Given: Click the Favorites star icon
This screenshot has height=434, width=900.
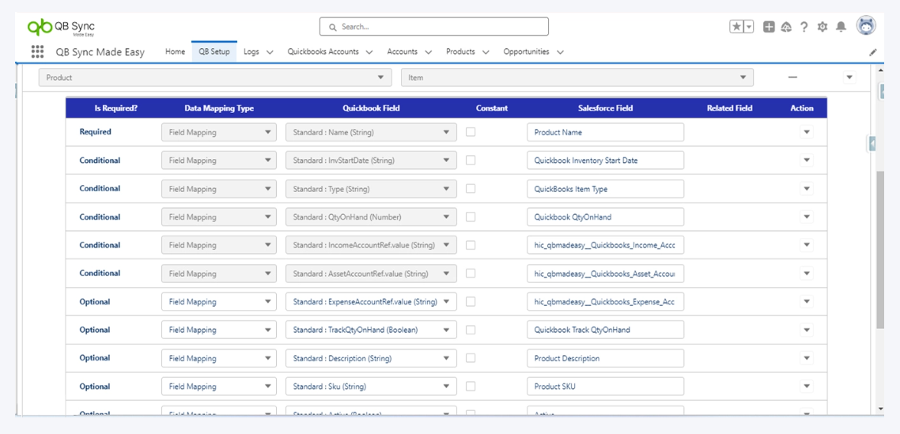Looking at the screenshot, I should [x=736, y=27].
